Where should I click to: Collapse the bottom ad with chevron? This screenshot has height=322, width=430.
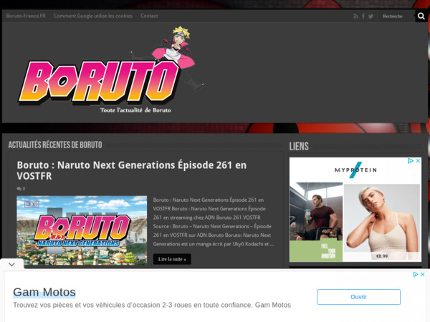click(x=11, y=264)
